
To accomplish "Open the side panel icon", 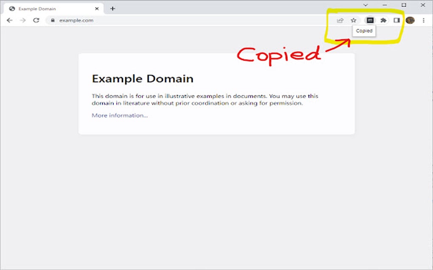I will (396, 20).
